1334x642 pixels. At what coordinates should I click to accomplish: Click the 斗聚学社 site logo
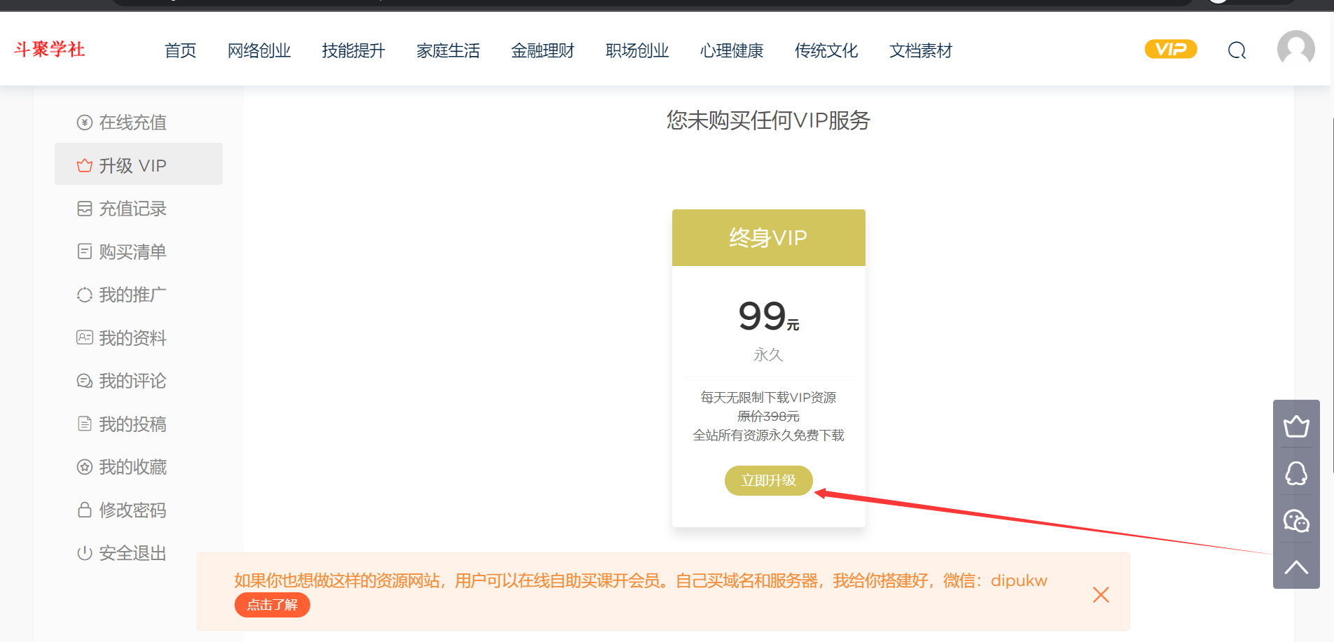tap(50, 50)
